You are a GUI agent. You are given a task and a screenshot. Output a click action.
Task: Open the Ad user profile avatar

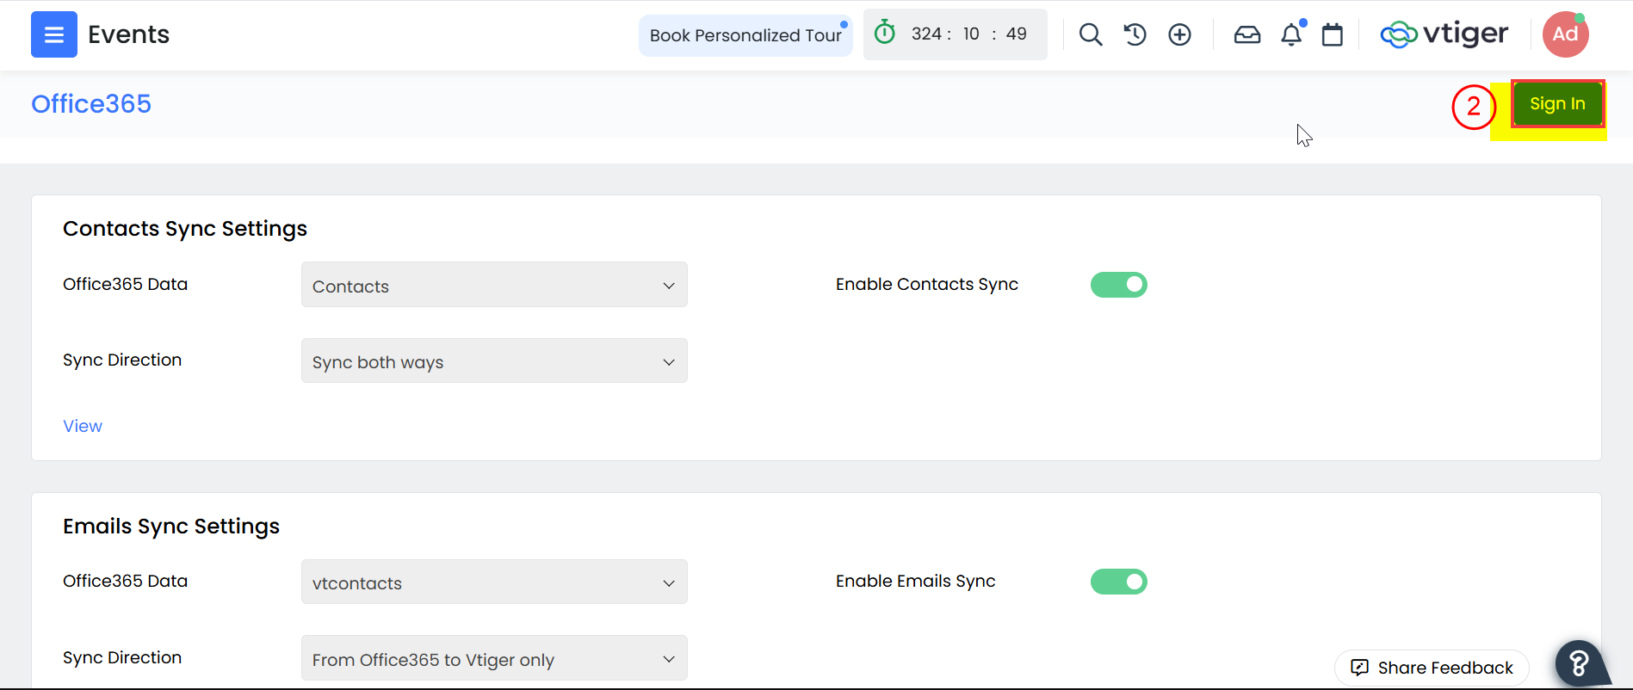coord(1565,34)
